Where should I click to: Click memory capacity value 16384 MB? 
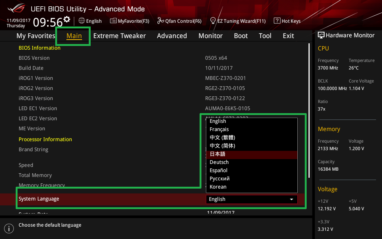[x=328, y=169]
